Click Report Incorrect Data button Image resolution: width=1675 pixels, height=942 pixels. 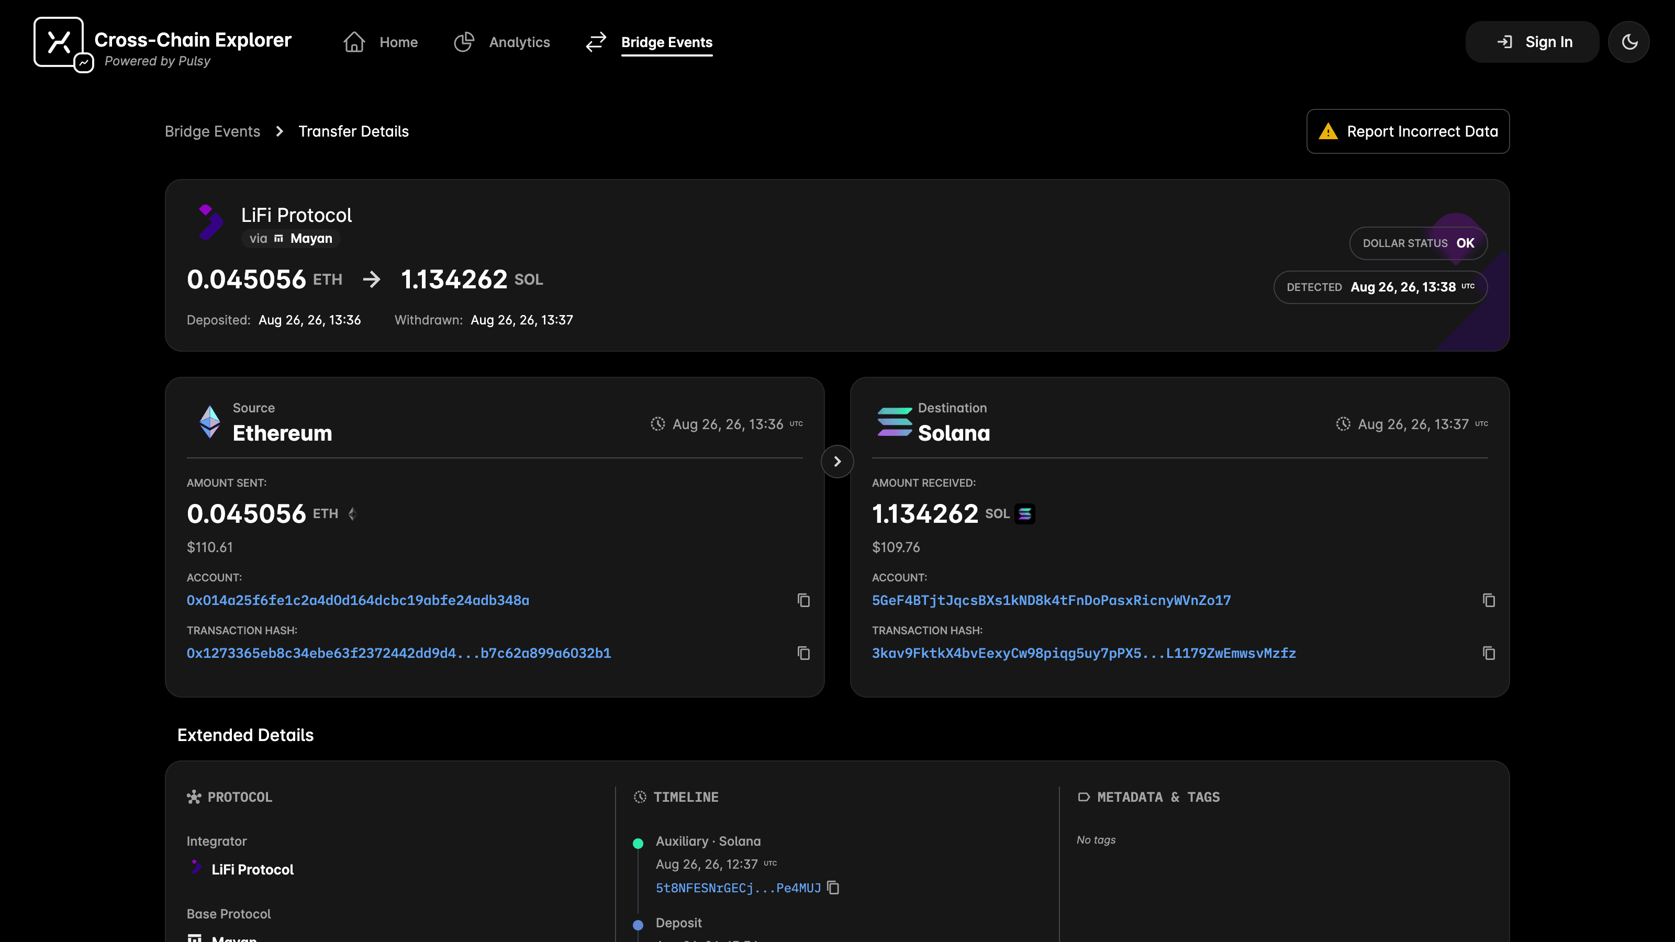coord(1408,131)
